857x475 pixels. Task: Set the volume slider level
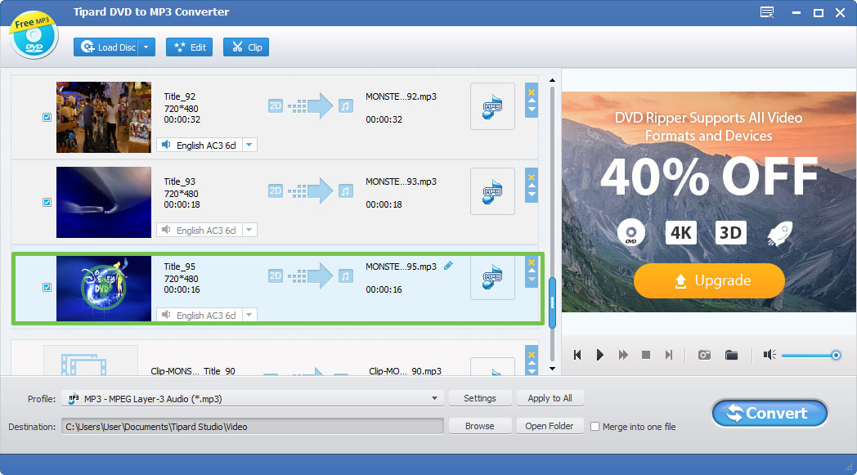811,356
